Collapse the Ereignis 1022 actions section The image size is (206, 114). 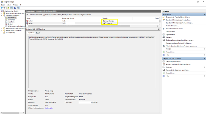(205, 59)
